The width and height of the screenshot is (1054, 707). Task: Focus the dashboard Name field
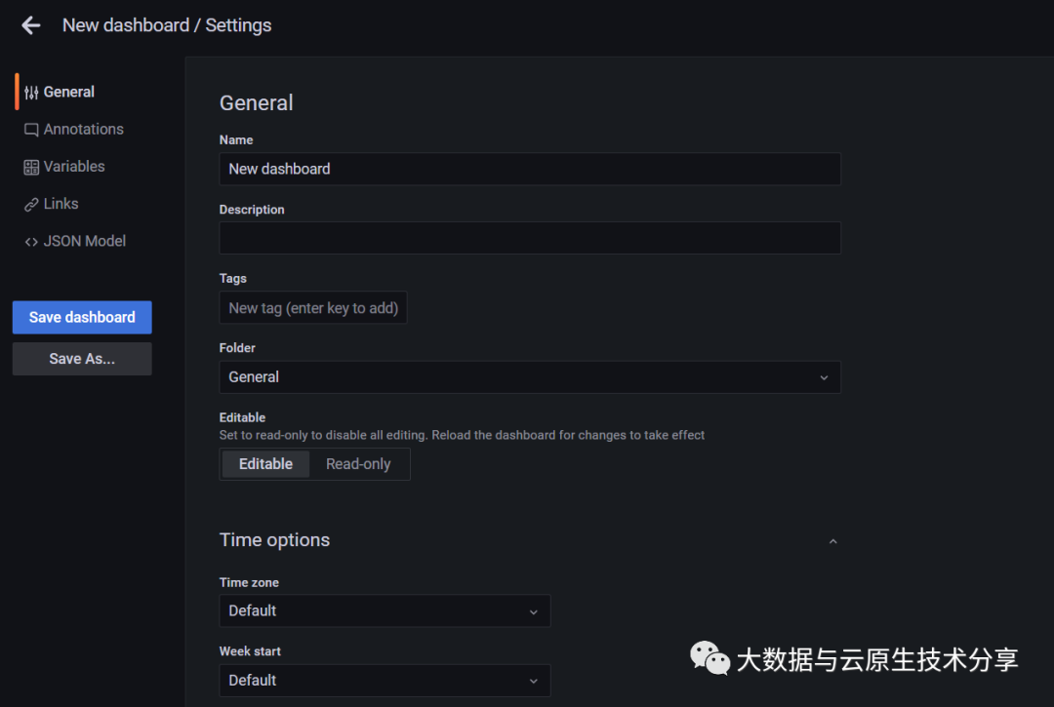coord(529,169)
